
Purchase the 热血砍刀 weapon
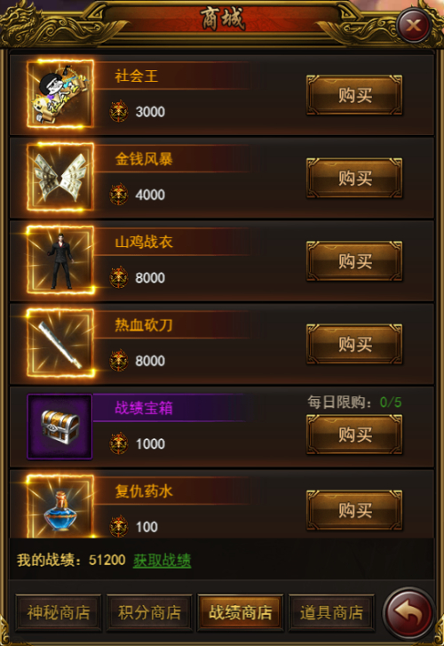pos(354,344)
